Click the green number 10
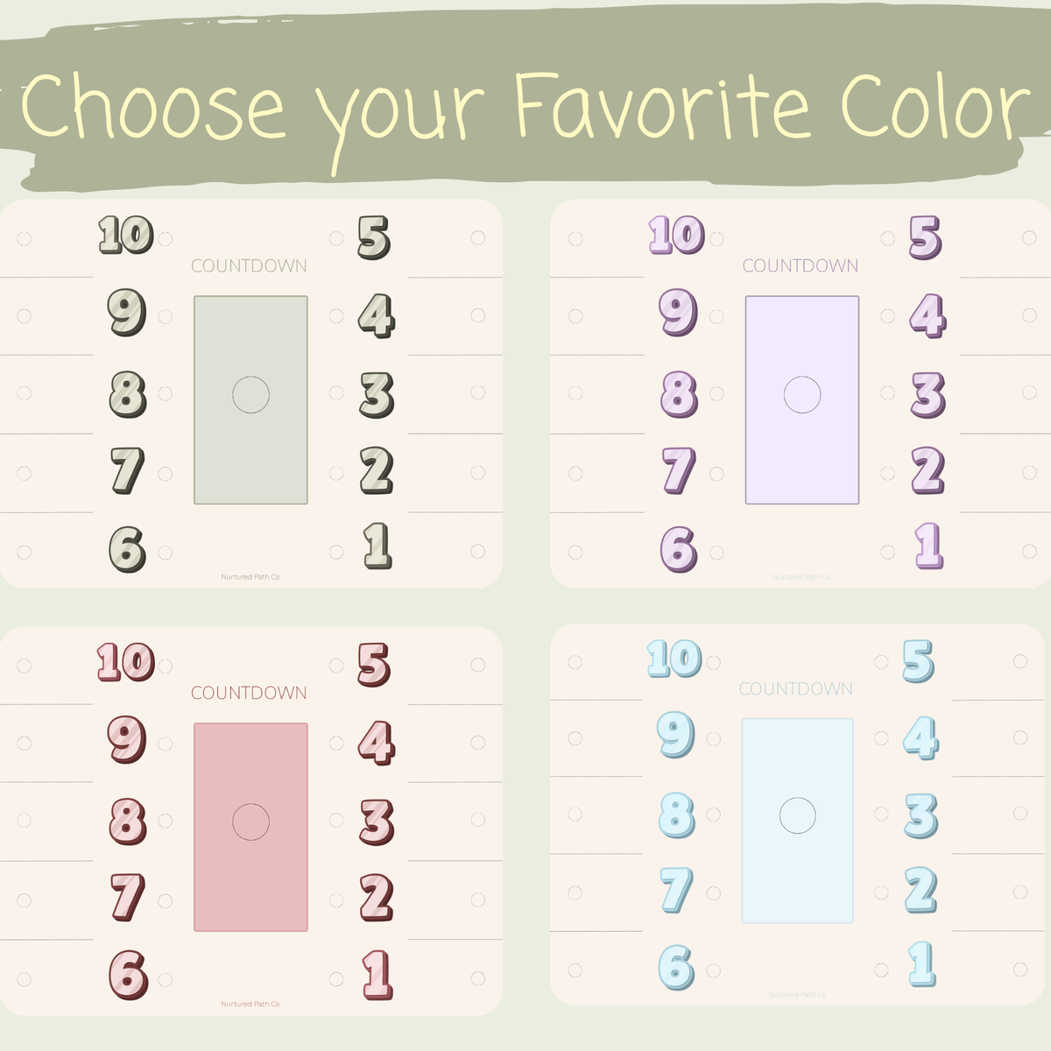1051x1051 pixels. pos(126,236)
